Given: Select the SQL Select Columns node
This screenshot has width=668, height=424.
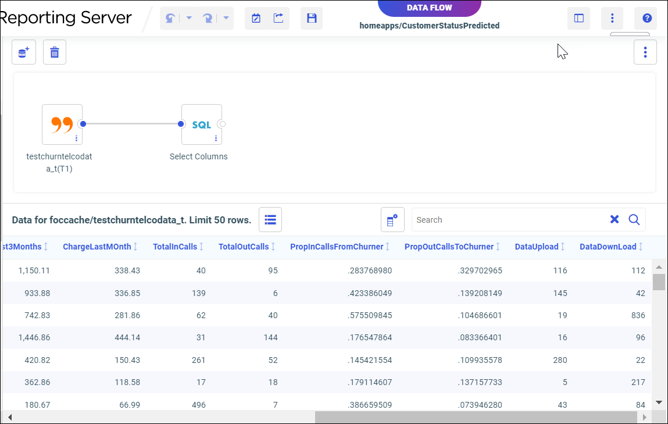Looking at the screenshot, I should point(201,124).
